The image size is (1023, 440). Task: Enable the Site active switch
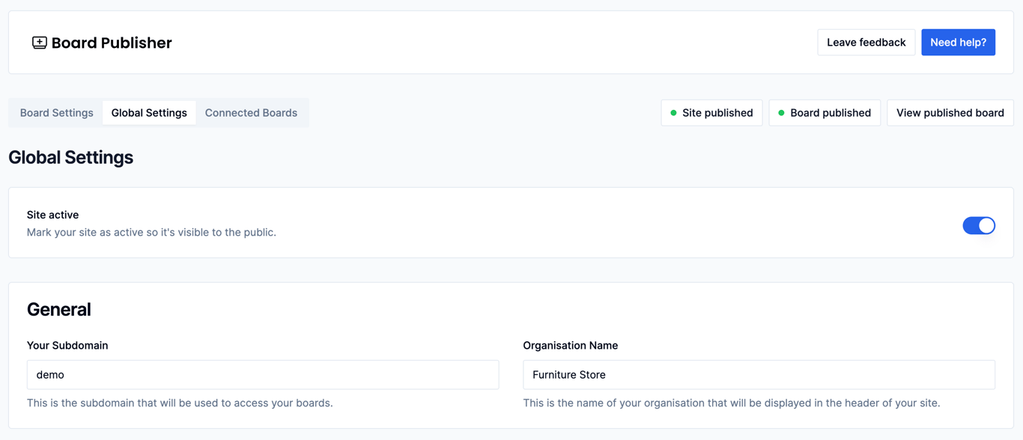(x=979, y=225)
